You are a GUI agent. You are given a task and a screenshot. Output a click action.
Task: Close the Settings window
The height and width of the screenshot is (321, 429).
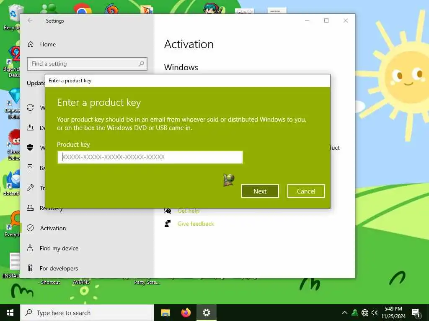tap(346, 21)
